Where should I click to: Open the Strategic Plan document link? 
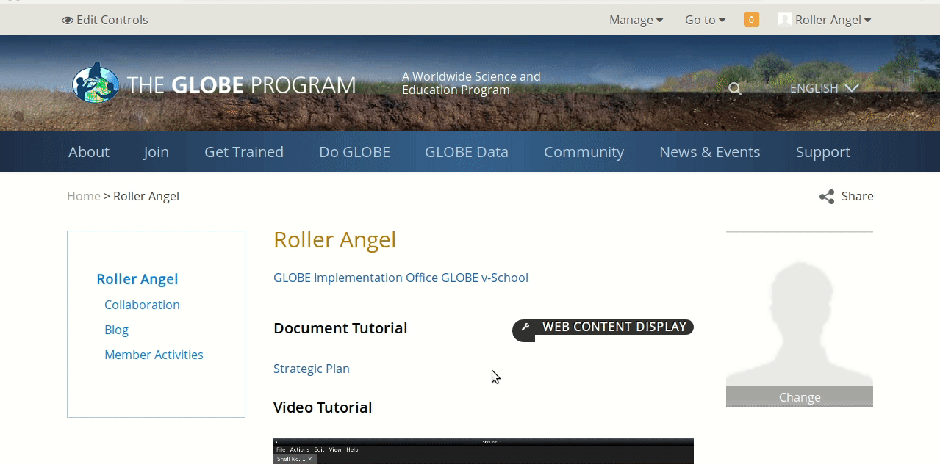pyautogui.click(x=312, y=369)
